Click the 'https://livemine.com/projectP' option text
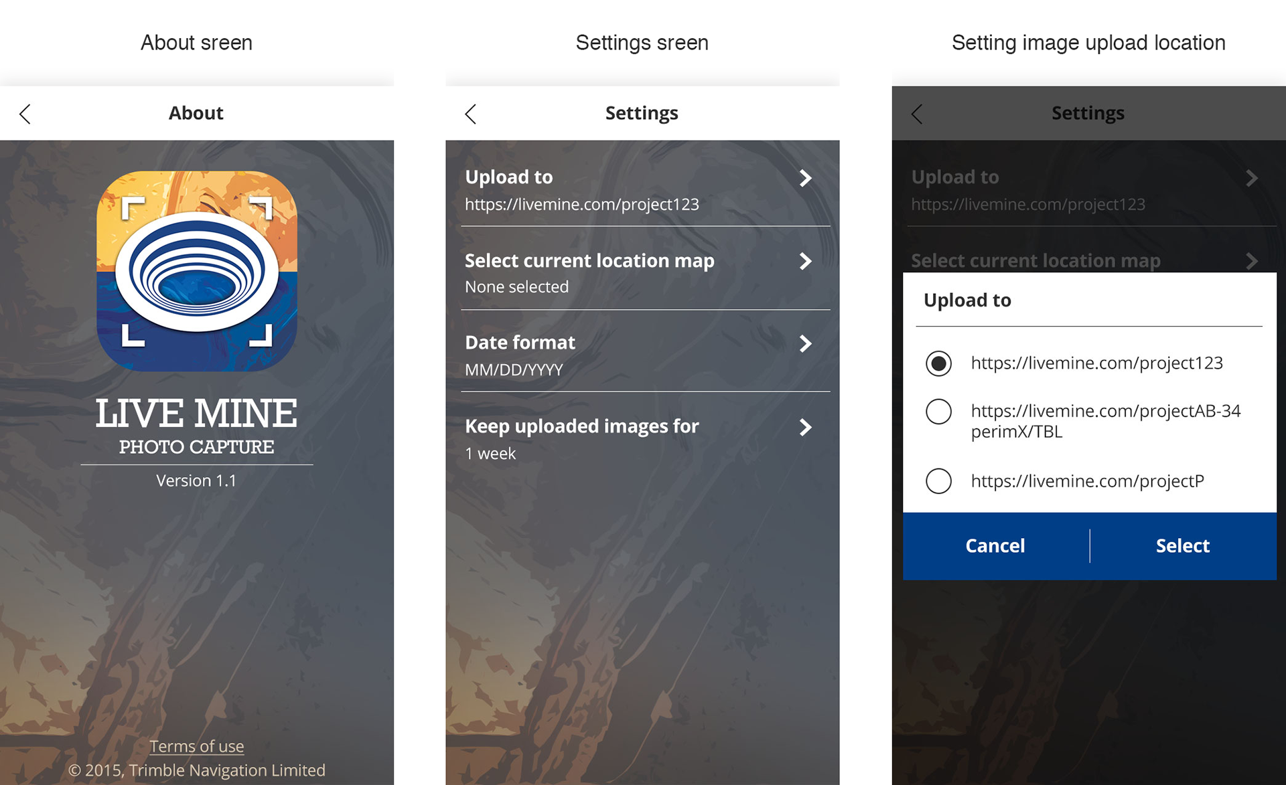Image resolution: width=1286 pixels, height=785 pixels. click(x=1088, y=481)
